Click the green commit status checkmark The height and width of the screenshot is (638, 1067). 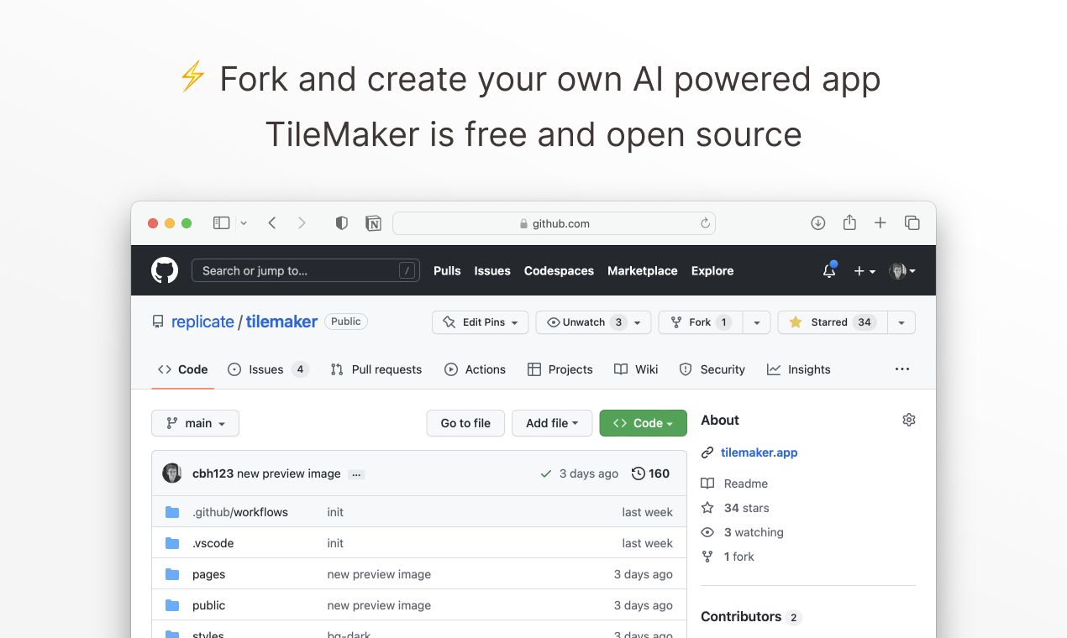coord(546,473)
